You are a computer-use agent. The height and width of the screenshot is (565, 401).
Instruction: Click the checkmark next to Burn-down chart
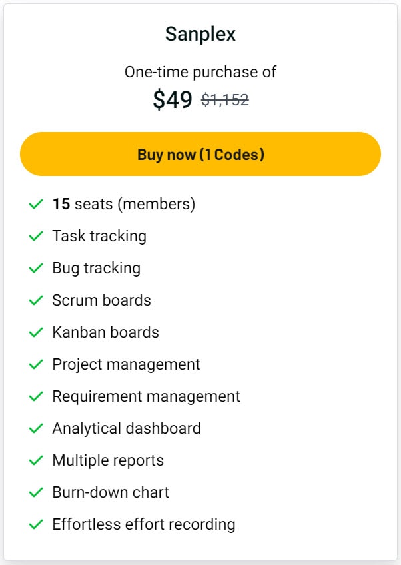point(37,492)
